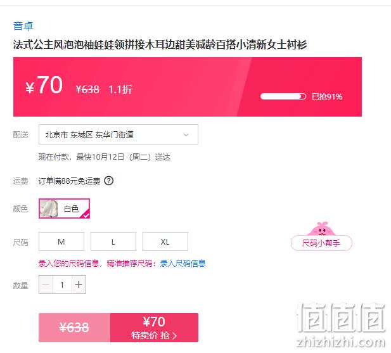Increase quantity with the plus icon
The image size is (391, 353).
pyautogui.click(x=79, y=285)
